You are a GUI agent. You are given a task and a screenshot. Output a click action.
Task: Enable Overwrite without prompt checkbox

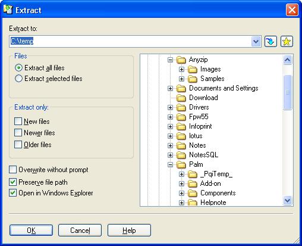tap(12, 170)
